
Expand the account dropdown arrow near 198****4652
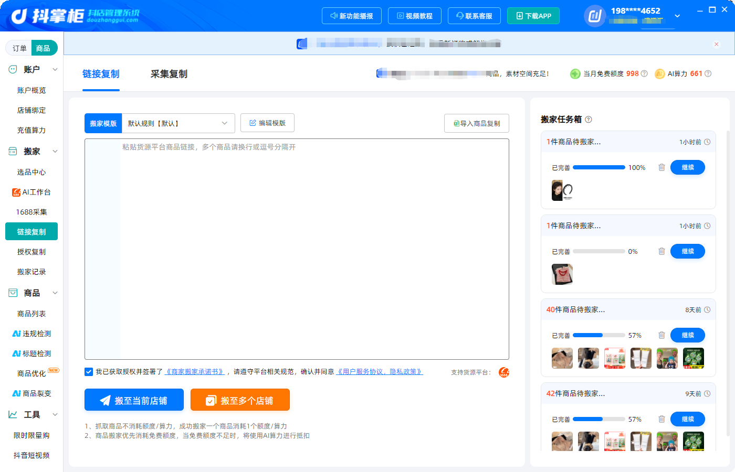[677, 16]
